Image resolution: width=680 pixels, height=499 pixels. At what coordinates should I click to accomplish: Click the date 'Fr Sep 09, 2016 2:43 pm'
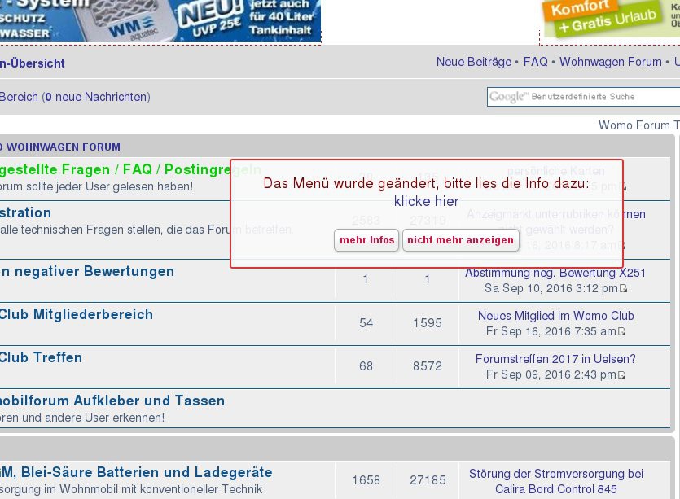[x=551, y=375]
